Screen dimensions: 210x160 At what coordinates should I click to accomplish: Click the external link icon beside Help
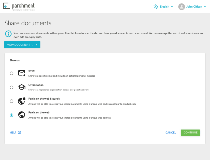pos(19,133)
